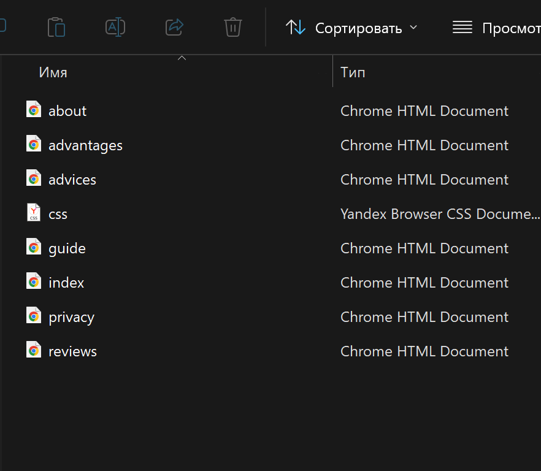
Task: Click the Share arrow icon
Action: click(x=174, y=27)
